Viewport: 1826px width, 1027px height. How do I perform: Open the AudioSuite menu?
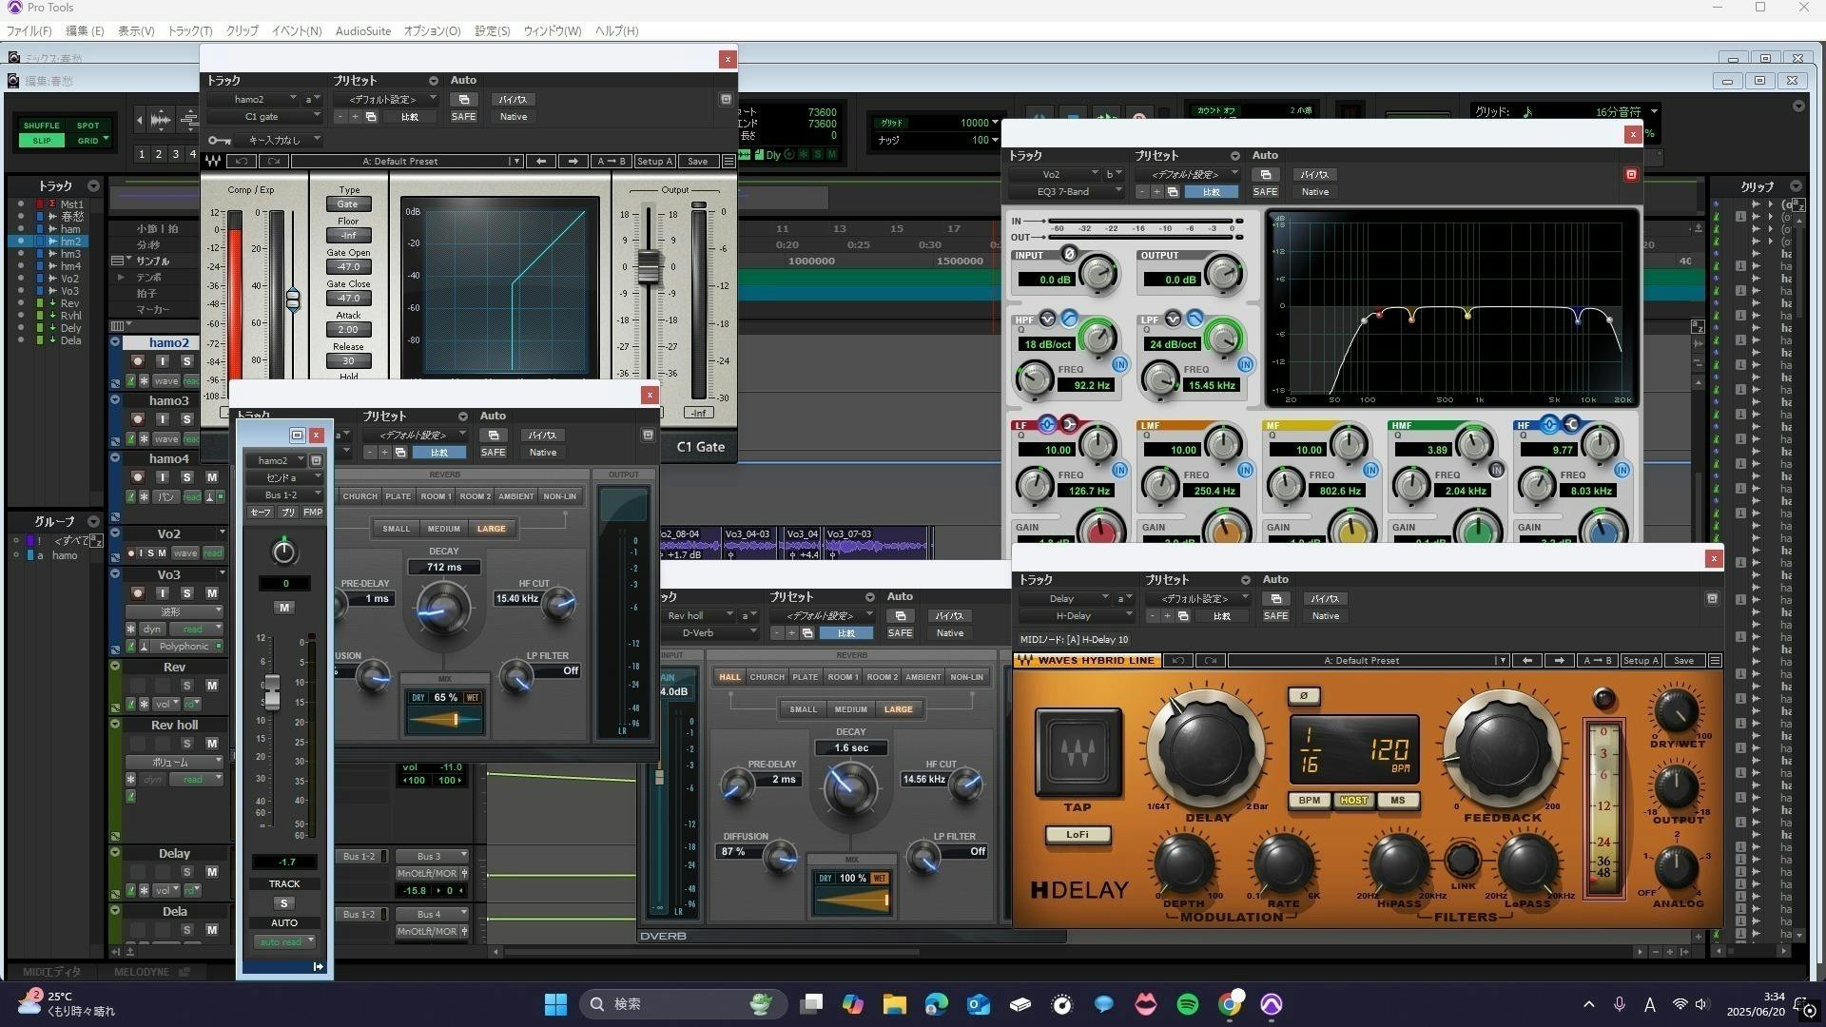coord(362,30)
